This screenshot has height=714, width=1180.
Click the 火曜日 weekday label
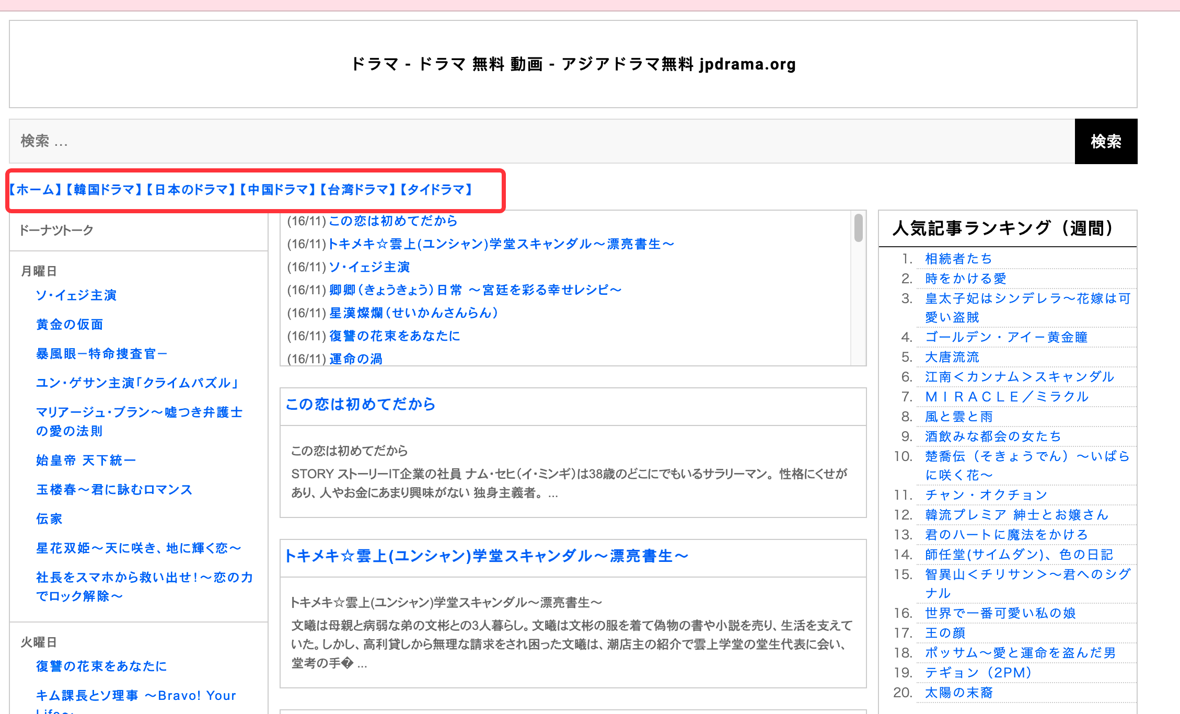(39, 642)
